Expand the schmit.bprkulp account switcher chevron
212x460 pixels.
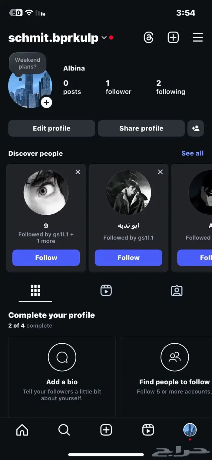[x=104, y=38]
